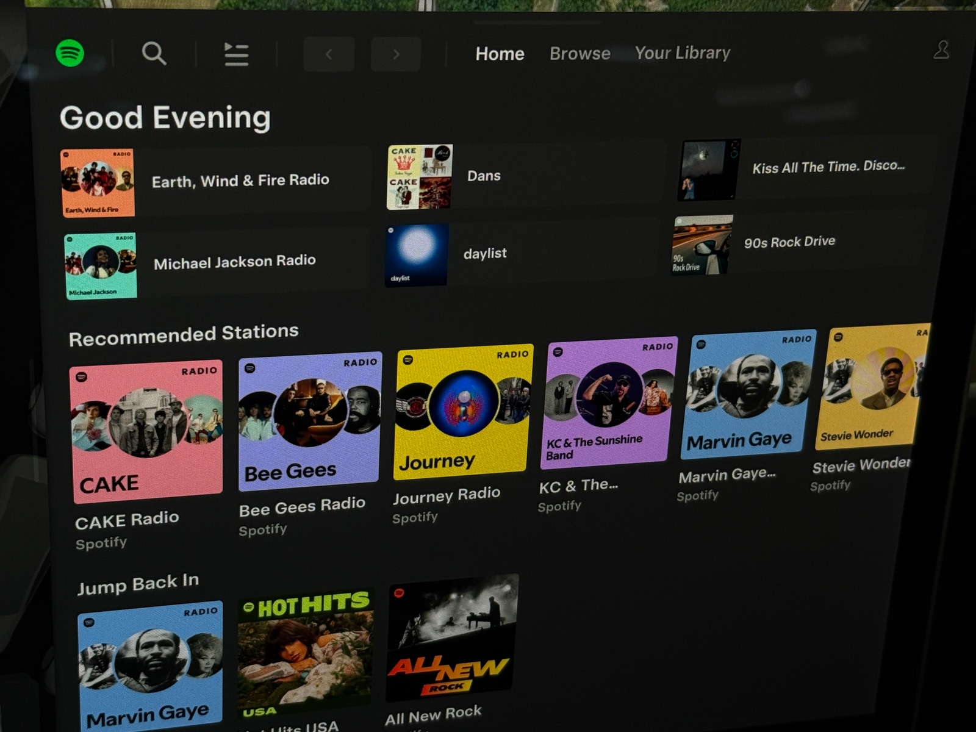Go back with the left arrow button
The height and width of the screenshot is (732, 976).
point(329,54)
